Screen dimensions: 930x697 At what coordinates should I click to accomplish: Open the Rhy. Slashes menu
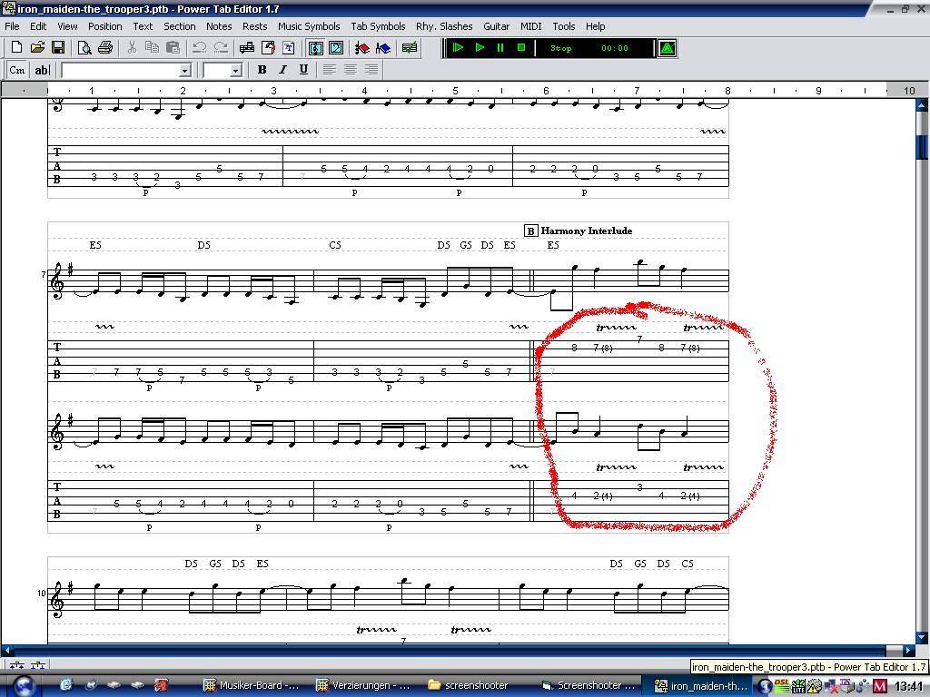click(x=444, y=26)
